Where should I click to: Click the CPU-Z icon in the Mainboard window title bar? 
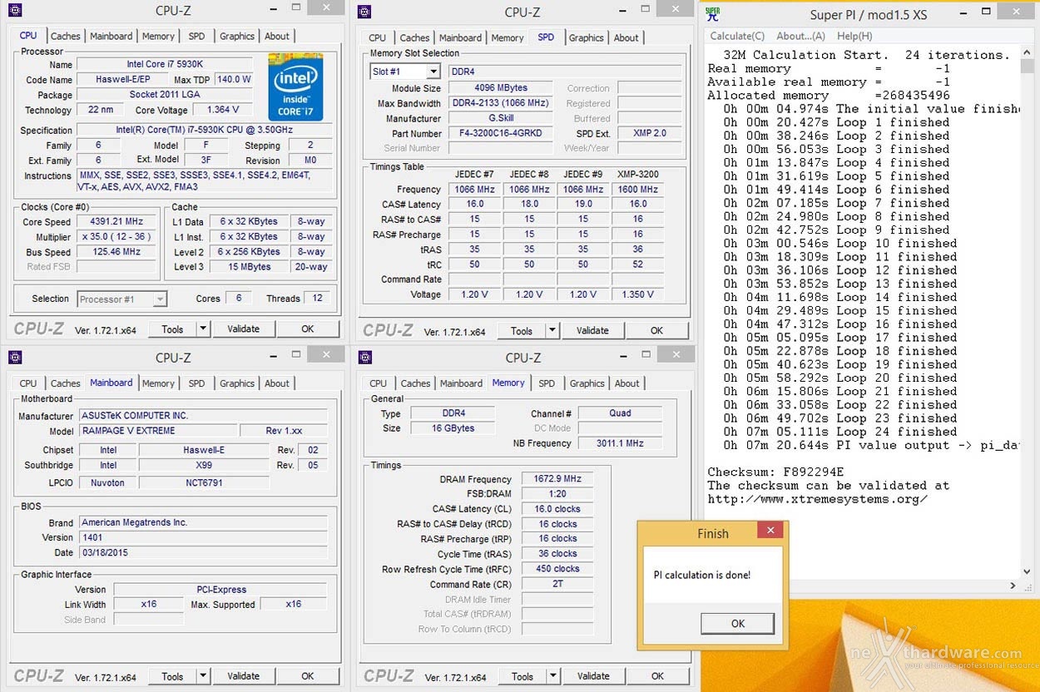tap(13, 358)
